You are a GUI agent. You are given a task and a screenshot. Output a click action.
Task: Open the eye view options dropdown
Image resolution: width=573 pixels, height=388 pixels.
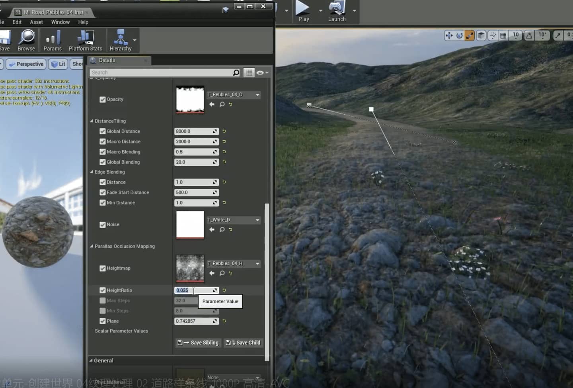pyautogui.click(x=262, y=73)
